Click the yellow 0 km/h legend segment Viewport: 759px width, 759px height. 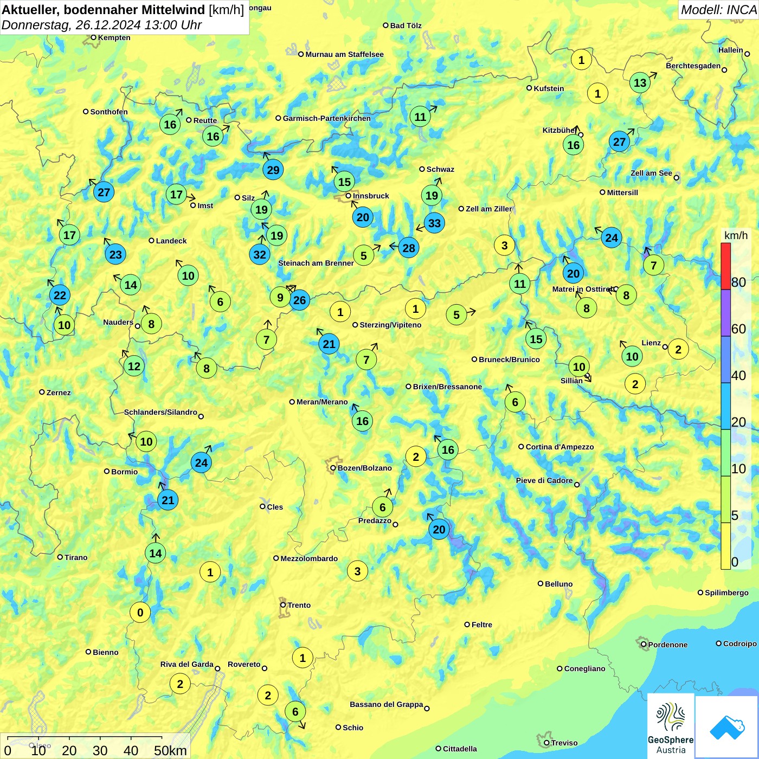tap(725, 546)
